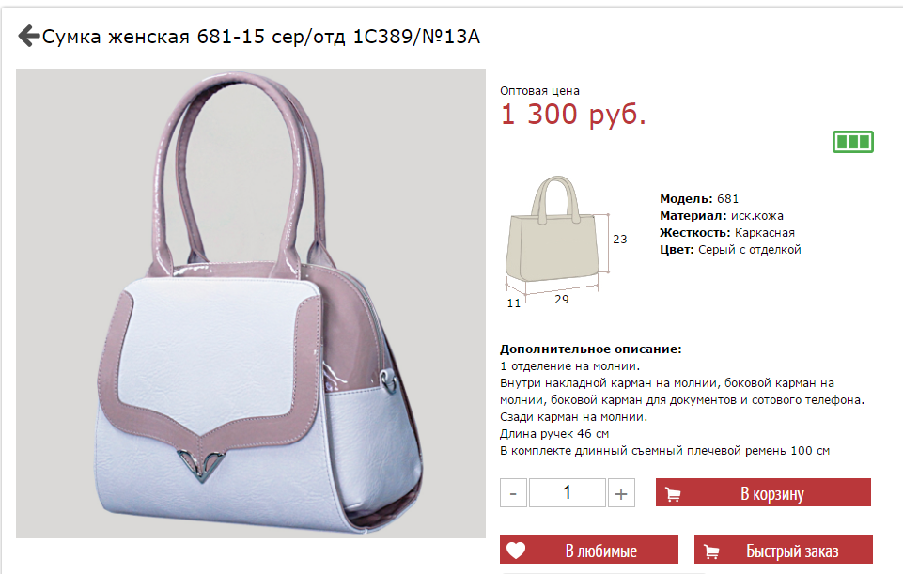Image resolution: width=903 pixels, height=574 pixels.
Task: Click the Материал: иск.кожа specification
Action: 722,215
